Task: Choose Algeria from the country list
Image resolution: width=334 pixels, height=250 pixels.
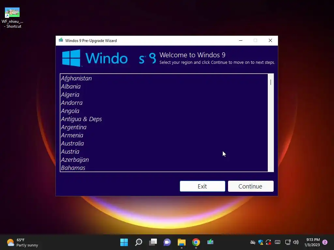Action: [x=164, y=95]
